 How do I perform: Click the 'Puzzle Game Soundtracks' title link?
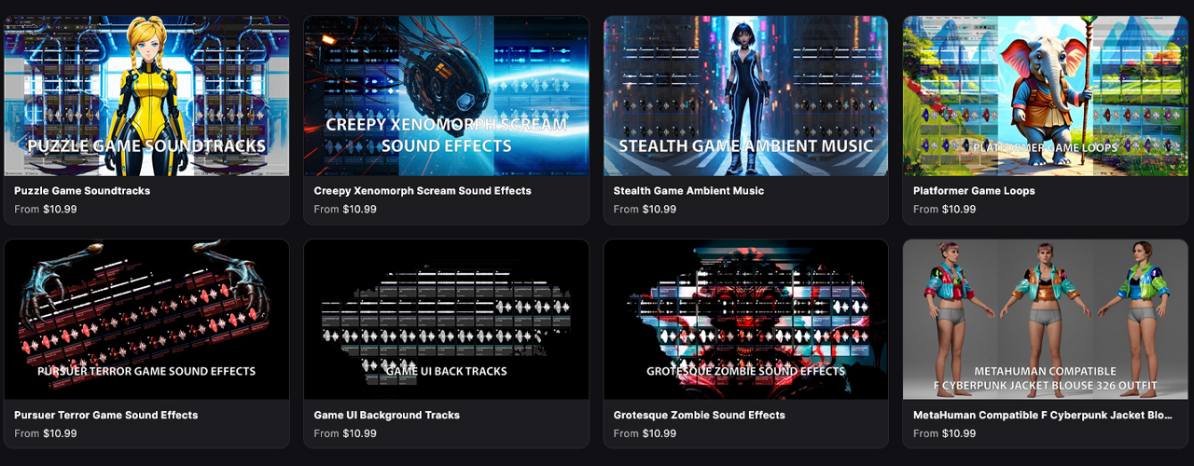(x=82, y=191)
